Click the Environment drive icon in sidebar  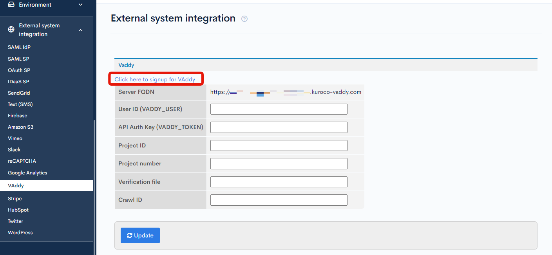(x=11, y=5)
